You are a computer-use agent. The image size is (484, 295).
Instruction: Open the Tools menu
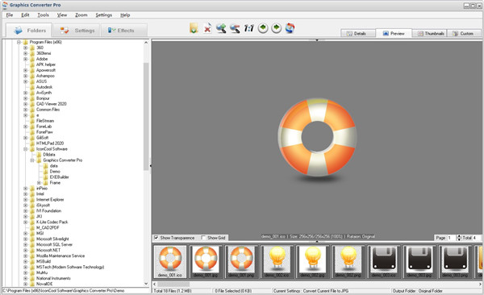tap(43, 15)
